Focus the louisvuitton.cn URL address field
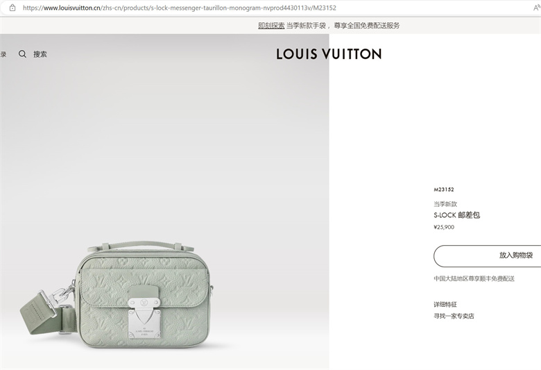 click(x=180, y=8)
